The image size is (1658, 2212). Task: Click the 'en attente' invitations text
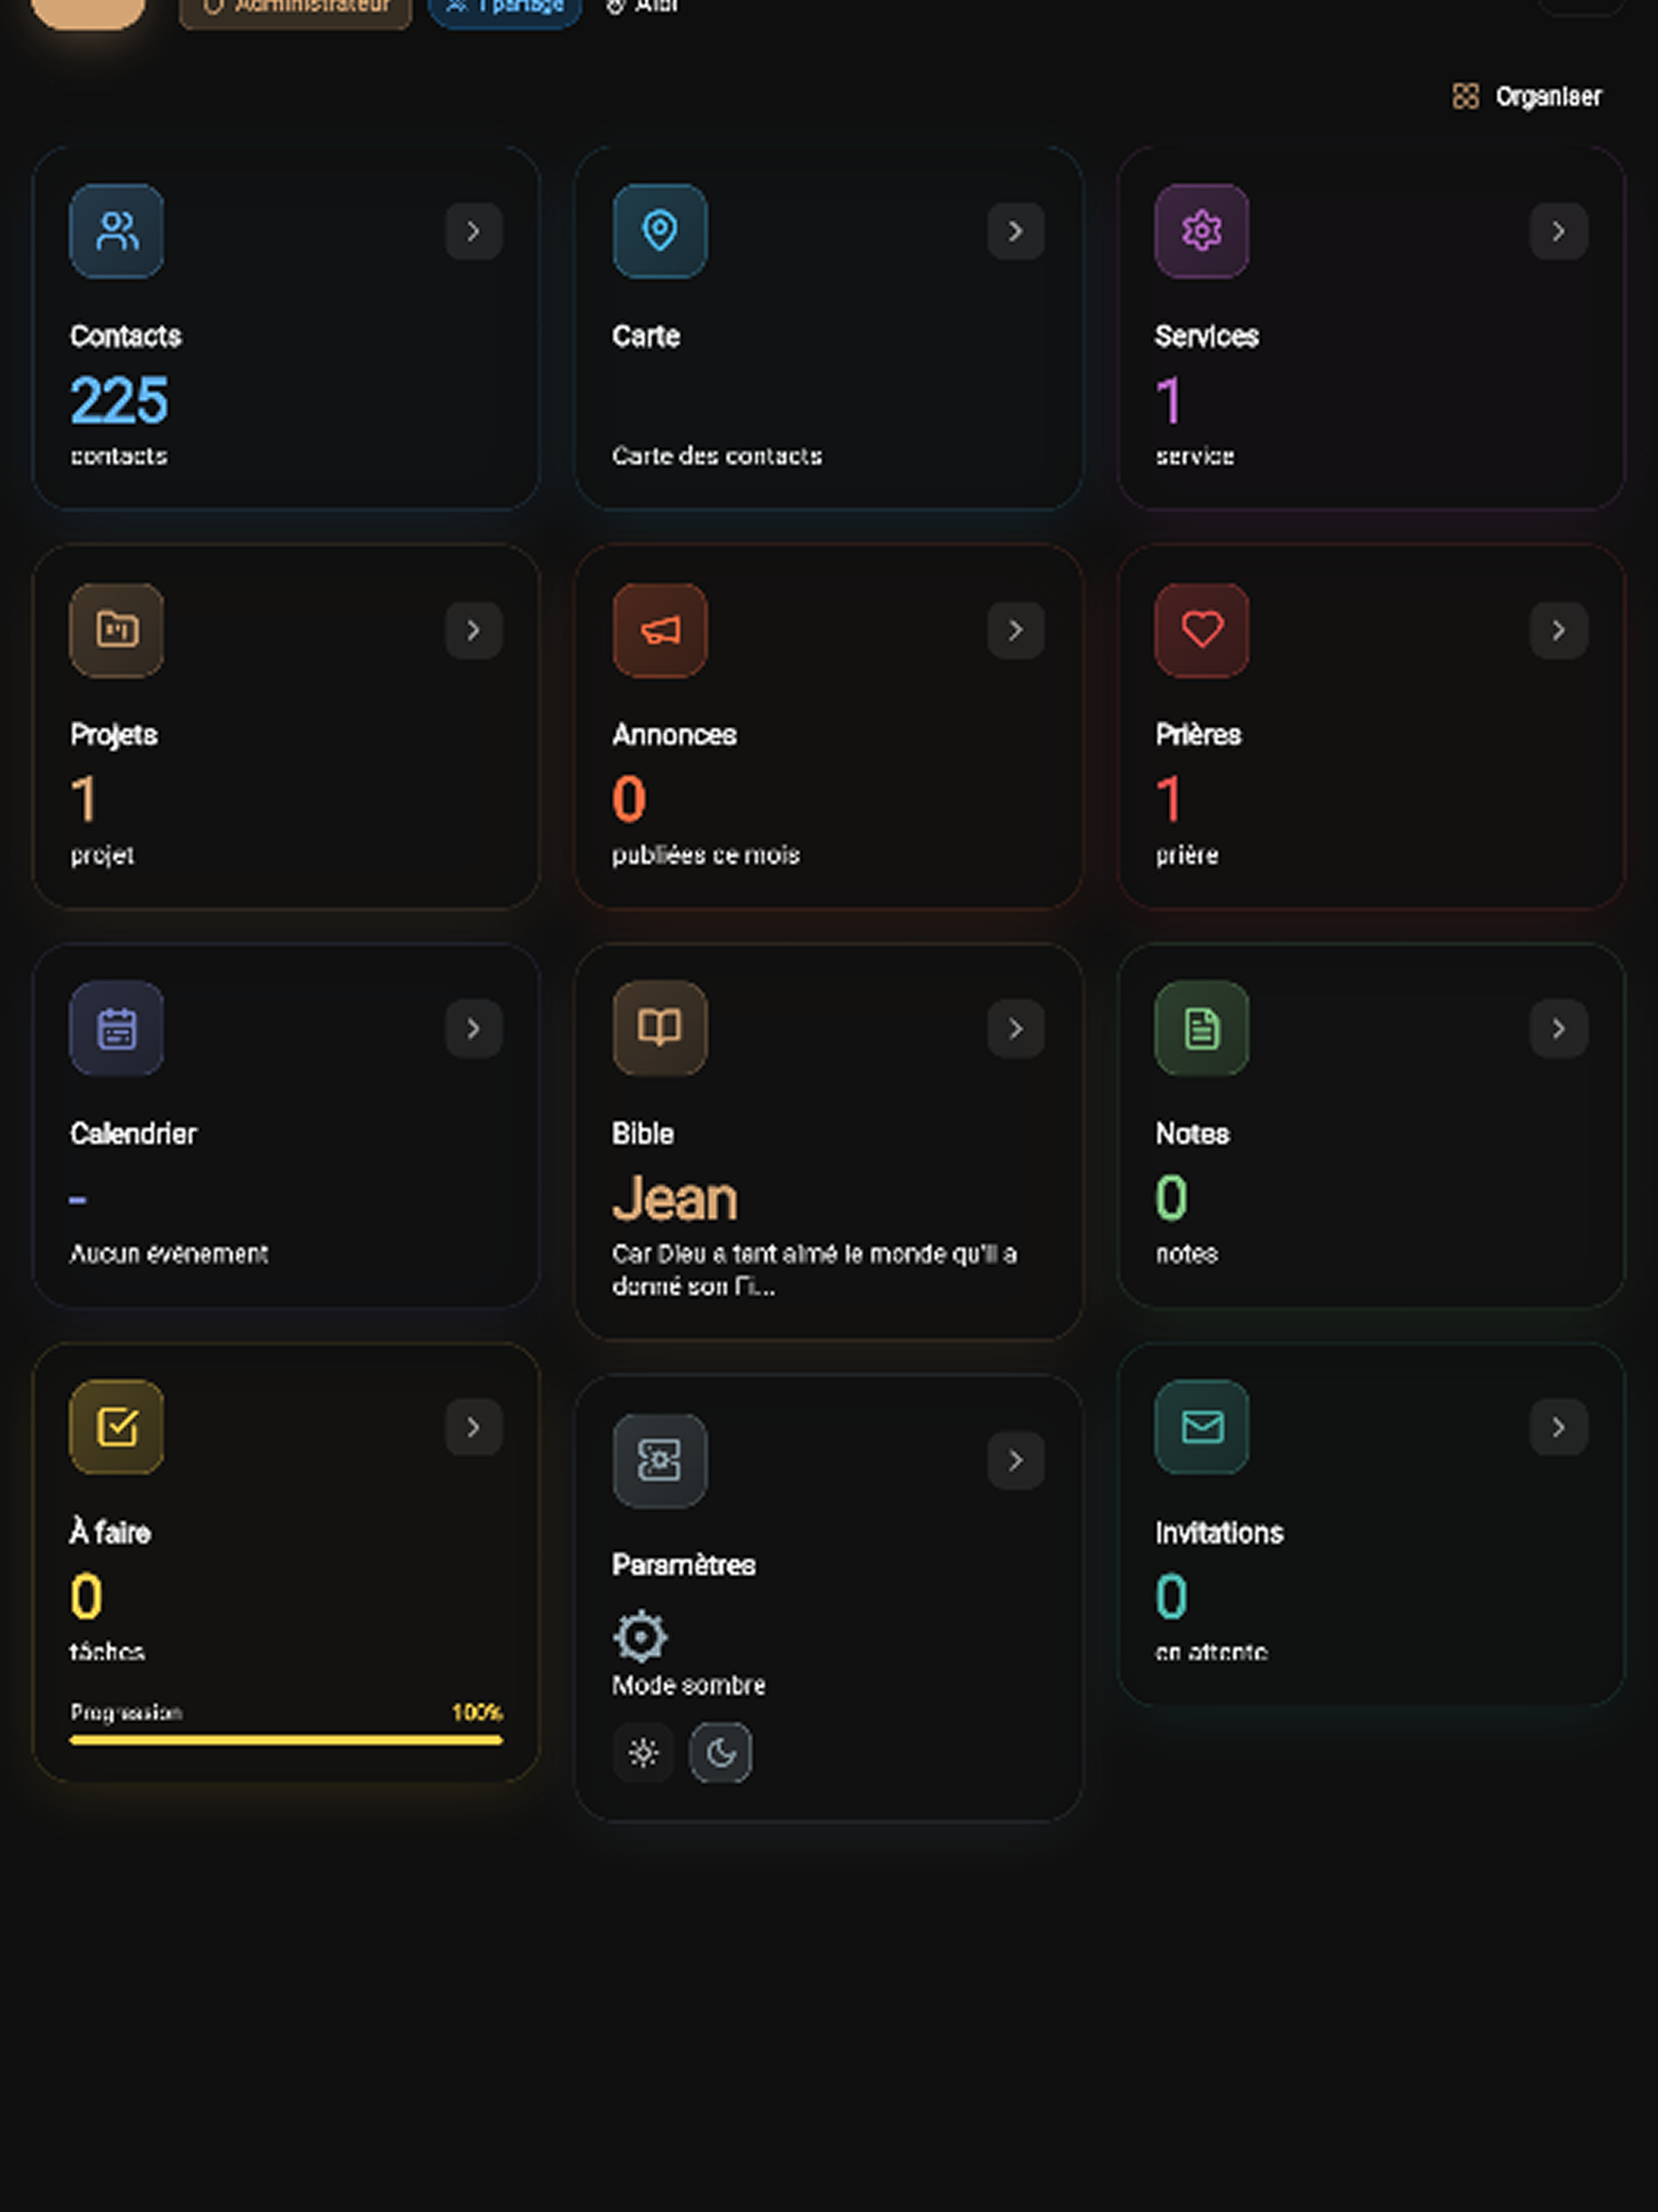(x=1211, y=1652)
